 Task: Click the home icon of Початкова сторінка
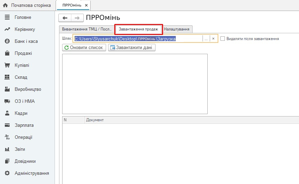click(x=5, y=5)
